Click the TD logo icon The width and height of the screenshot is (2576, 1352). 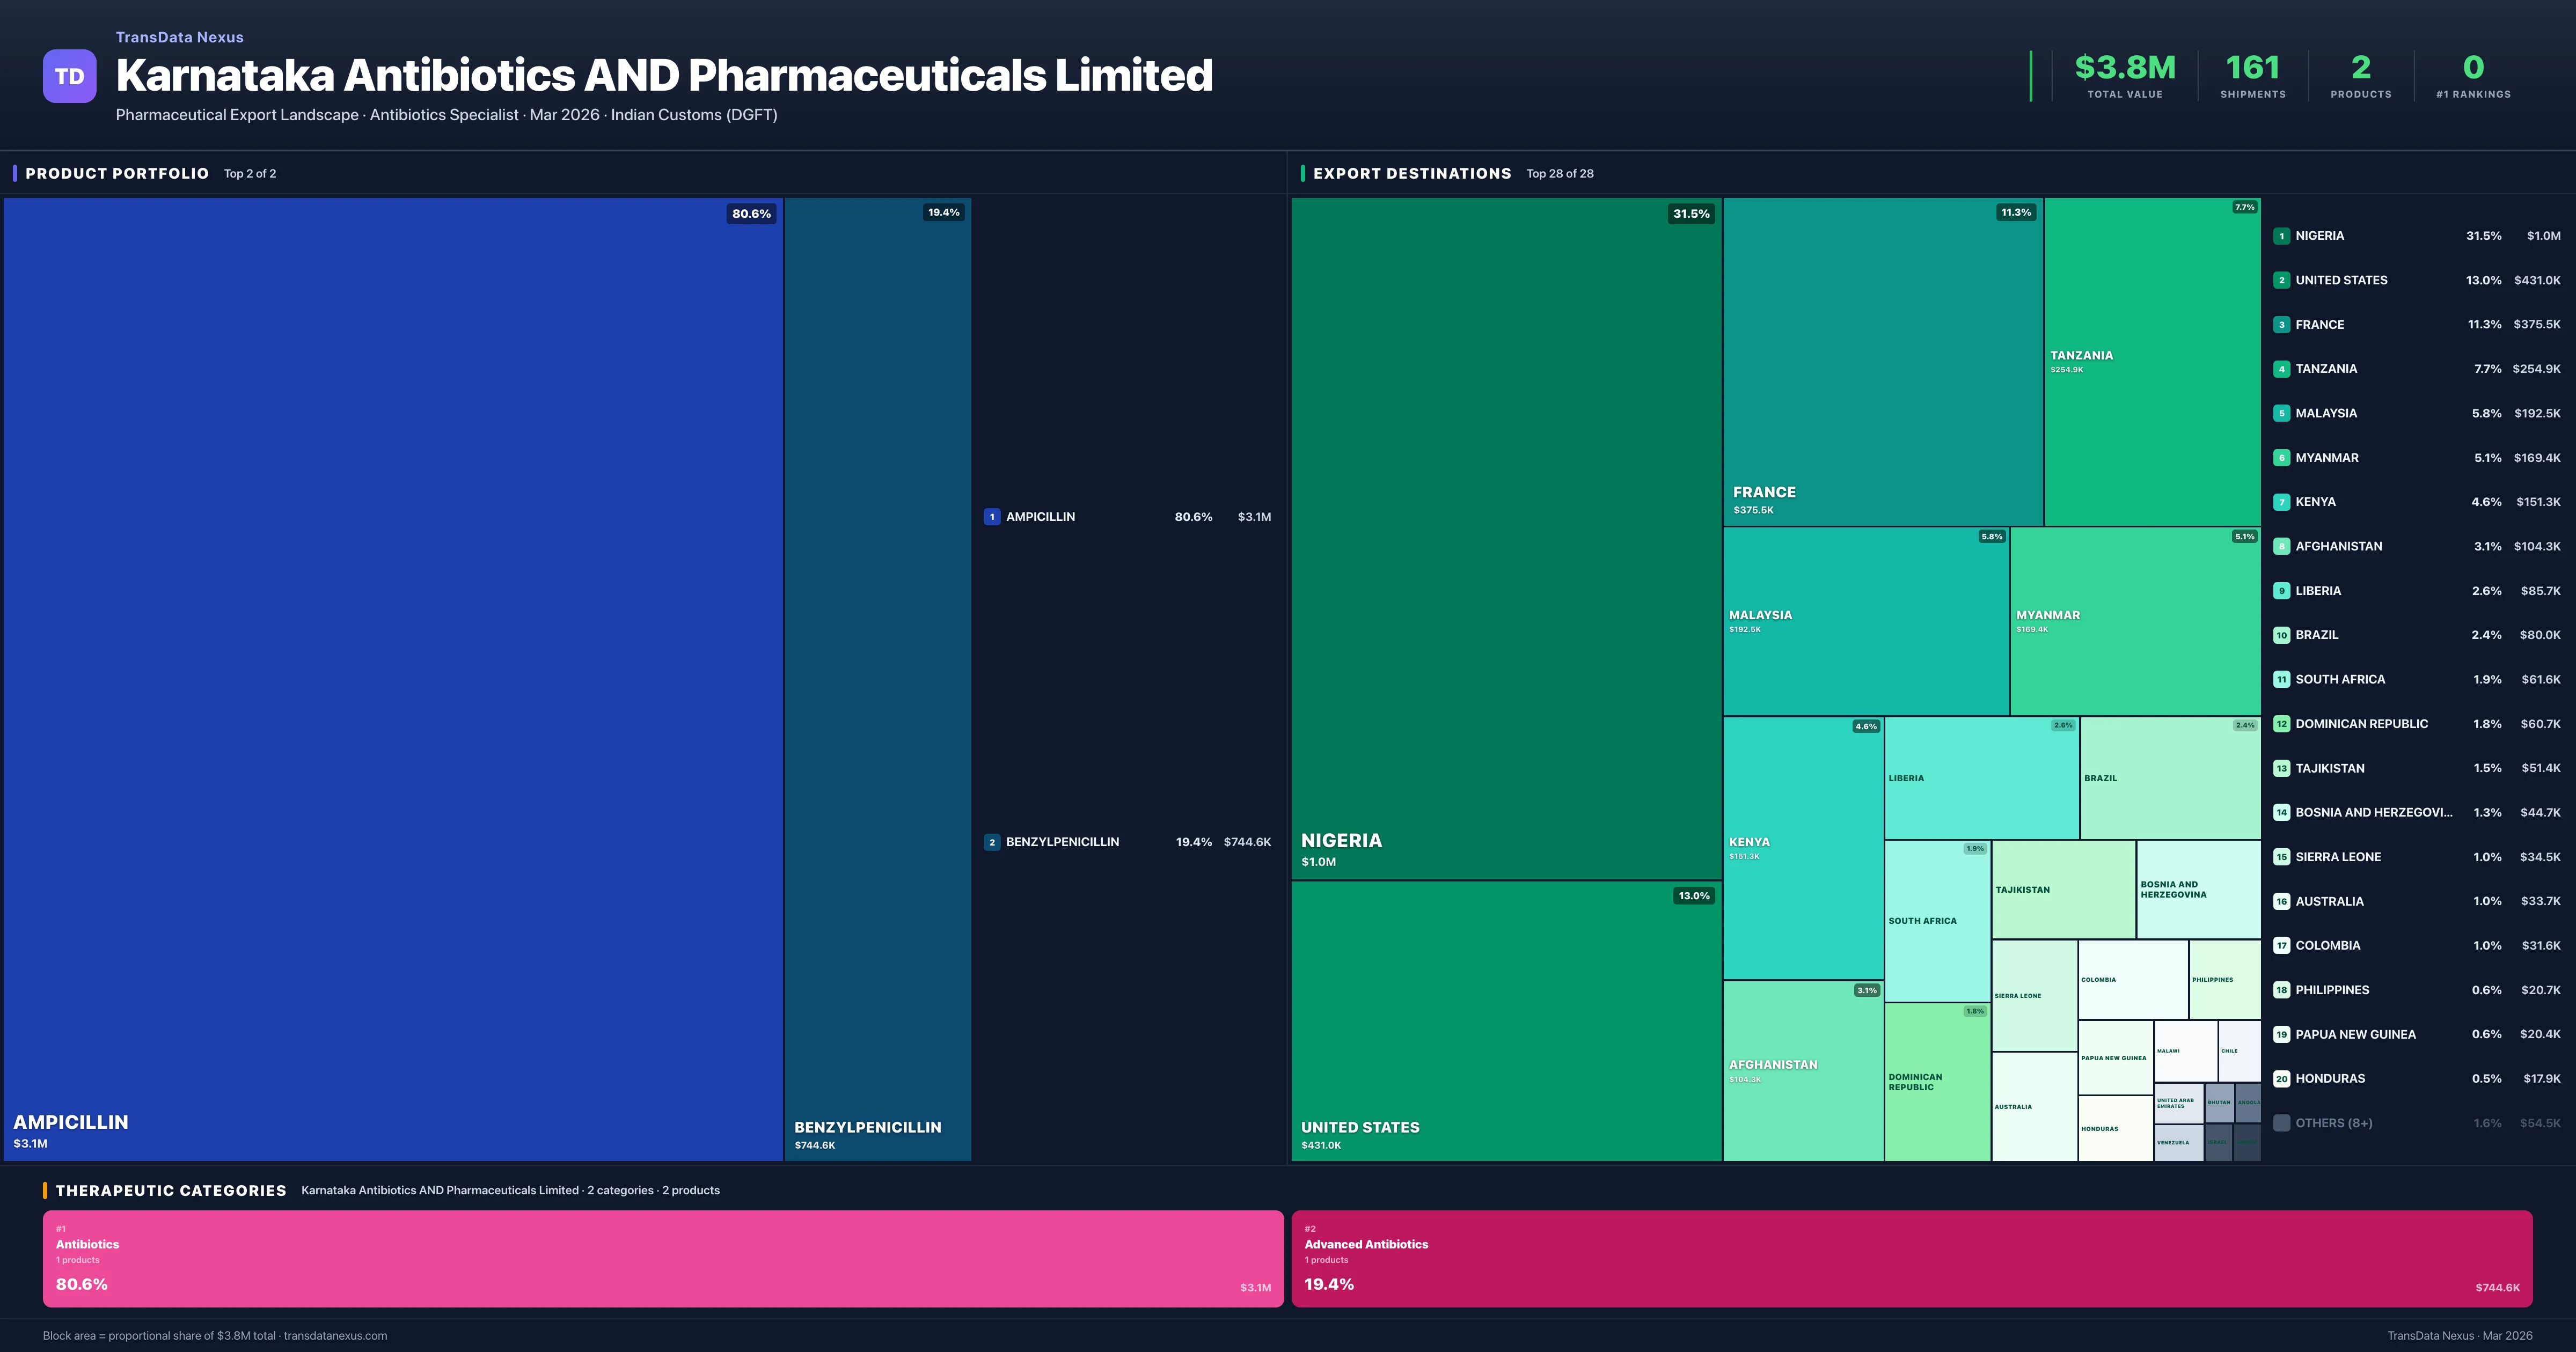(x=69, y=76)
